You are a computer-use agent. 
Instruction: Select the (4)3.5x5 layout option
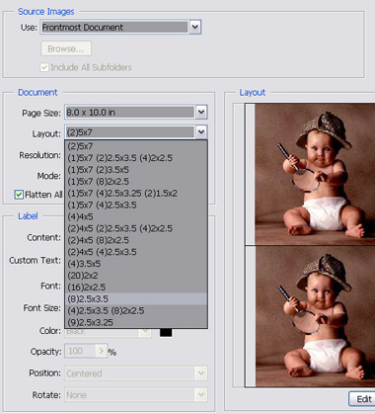[x=136, y=264]
